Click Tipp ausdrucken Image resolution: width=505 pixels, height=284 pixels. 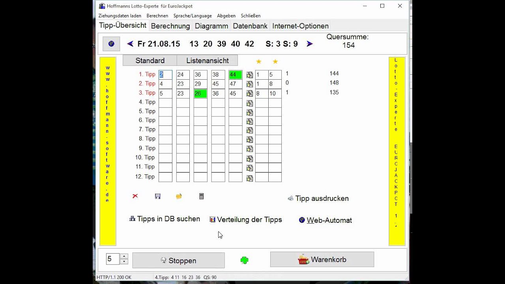[318, 198]
